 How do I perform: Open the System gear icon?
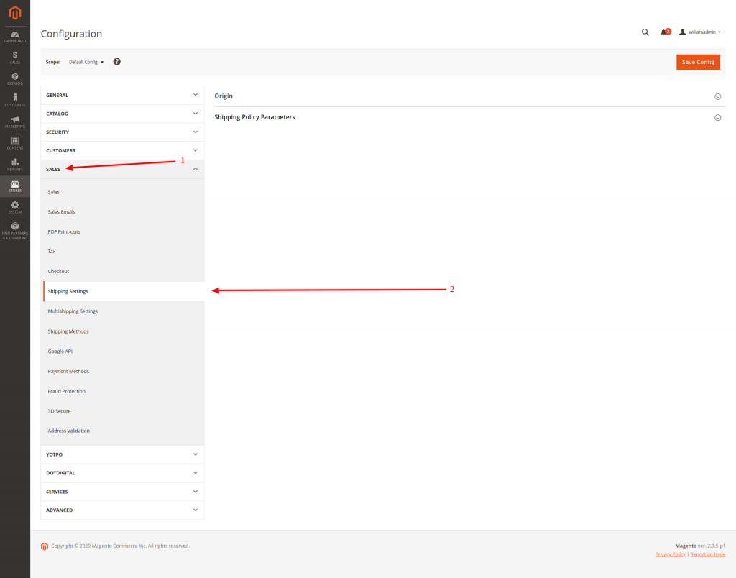(15, 207)
